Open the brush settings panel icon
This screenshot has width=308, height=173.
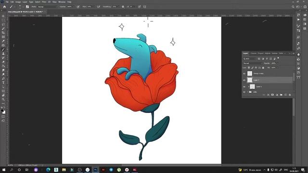[x=27, y=7]
